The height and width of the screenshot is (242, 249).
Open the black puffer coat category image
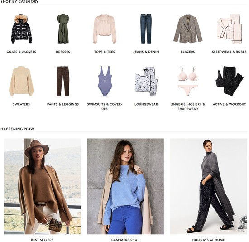21,29
